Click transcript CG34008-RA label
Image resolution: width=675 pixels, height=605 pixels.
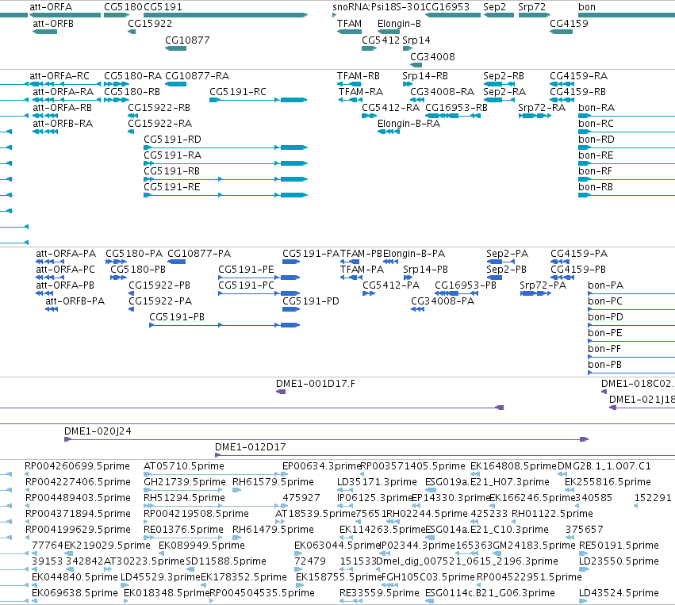point(442,92)
